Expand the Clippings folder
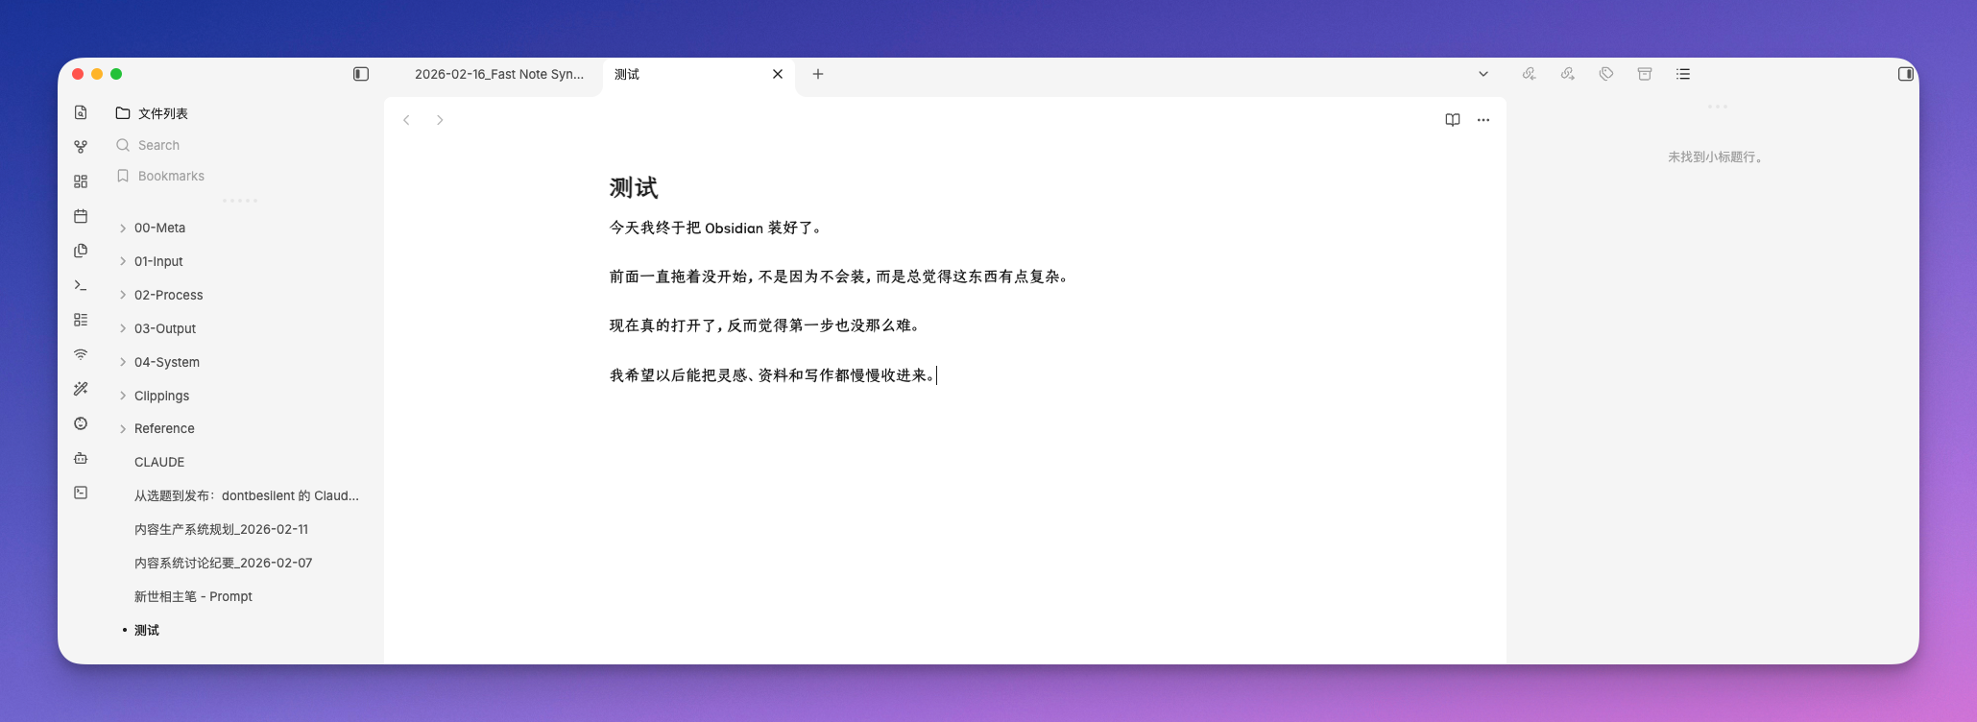The height and width of the screenshot is (722, 1977). [x=123, y=396]
